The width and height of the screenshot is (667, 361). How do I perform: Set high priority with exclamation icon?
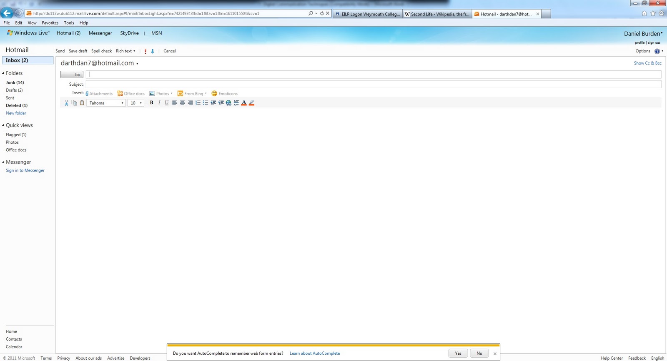click(x=145, y=51)
